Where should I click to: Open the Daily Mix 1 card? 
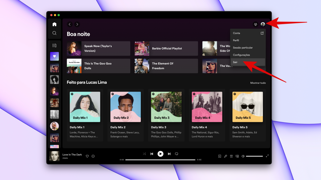tap(85, 115)
